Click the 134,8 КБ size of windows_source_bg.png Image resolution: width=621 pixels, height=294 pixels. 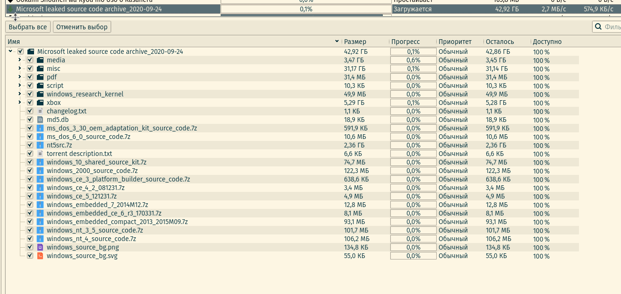coord(356,247)
